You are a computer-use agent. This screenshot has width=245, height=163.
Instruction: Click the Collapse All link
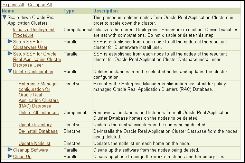click(x=40, y=5)
